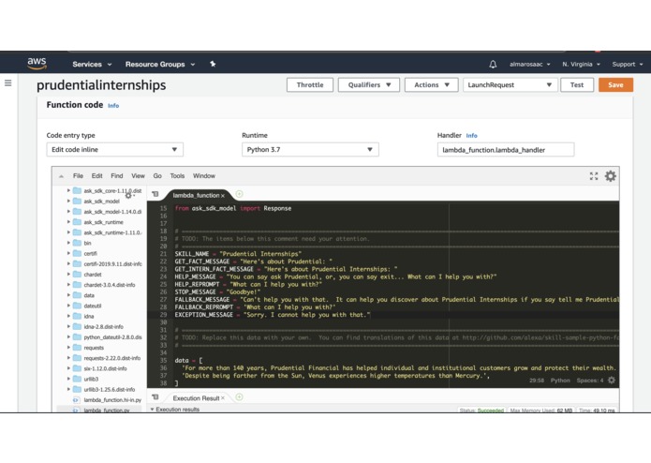Open the Services dropdown

[92, 65]
